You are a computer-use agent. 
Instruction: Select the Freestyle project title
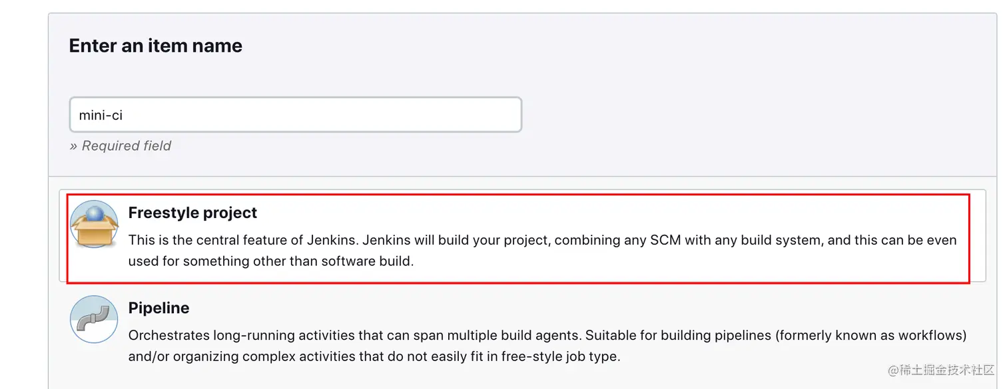(x=192, y=213)
